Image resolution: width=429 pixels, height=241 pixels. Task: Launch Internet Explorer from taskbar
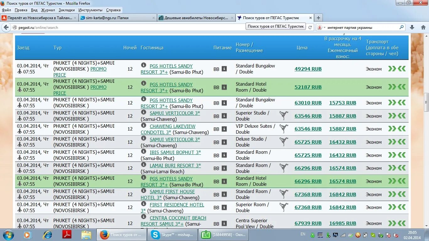click(48, 235)
